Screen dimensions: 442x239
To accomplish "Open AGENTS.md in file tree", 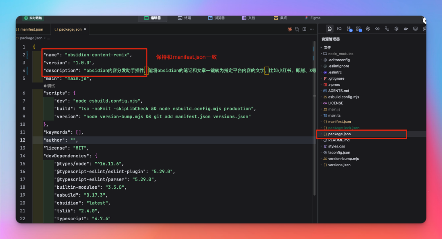I will click(338, 91).
